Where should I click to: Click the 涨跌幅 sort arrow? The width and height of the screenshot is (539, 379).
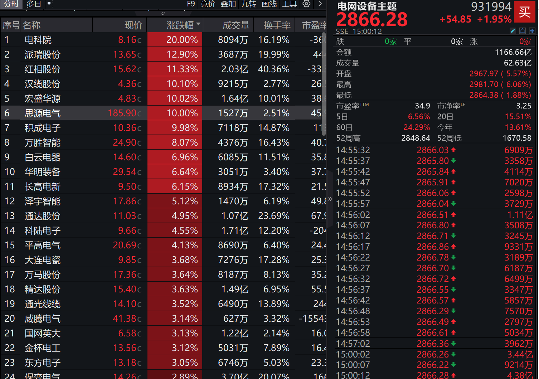point(198,24)
